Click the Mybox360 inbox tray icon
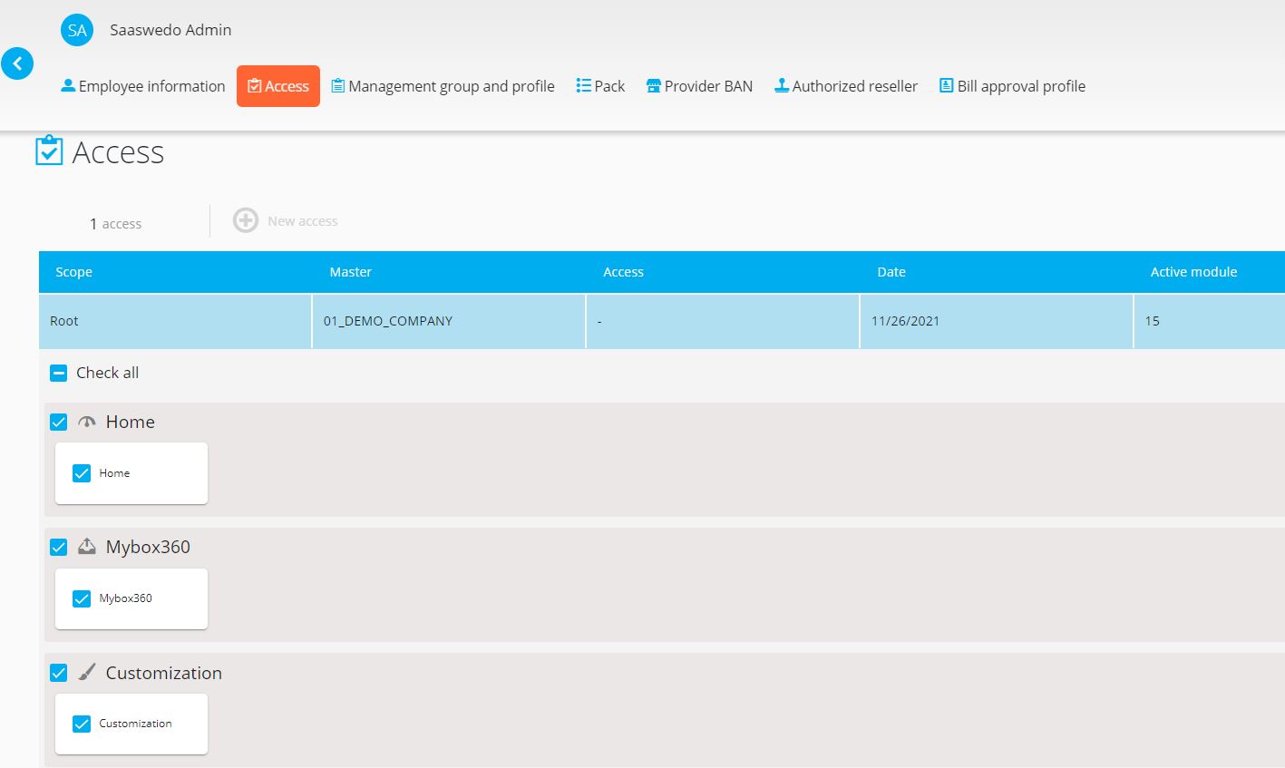The height and width of the screenshot is (768, 1285). [87, 547]
